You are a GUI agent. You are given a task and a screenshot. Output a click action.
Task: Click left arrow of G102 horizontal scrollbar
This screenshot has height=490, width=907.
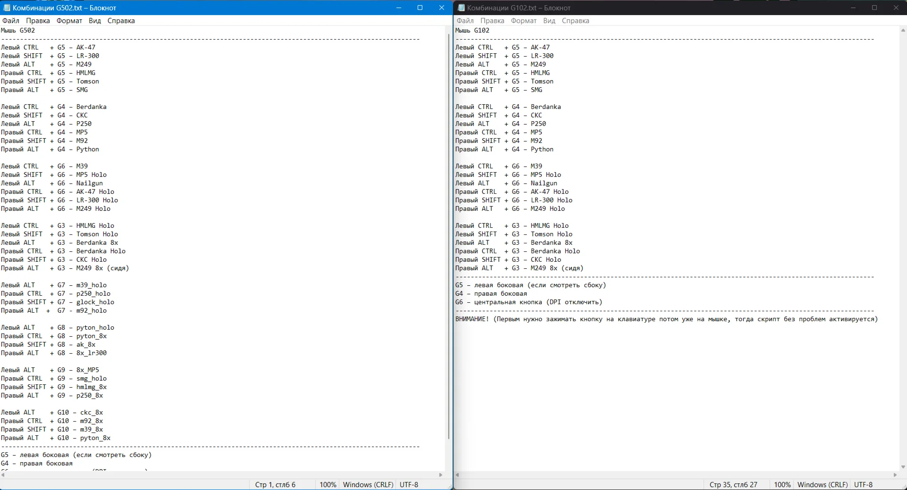457,475
